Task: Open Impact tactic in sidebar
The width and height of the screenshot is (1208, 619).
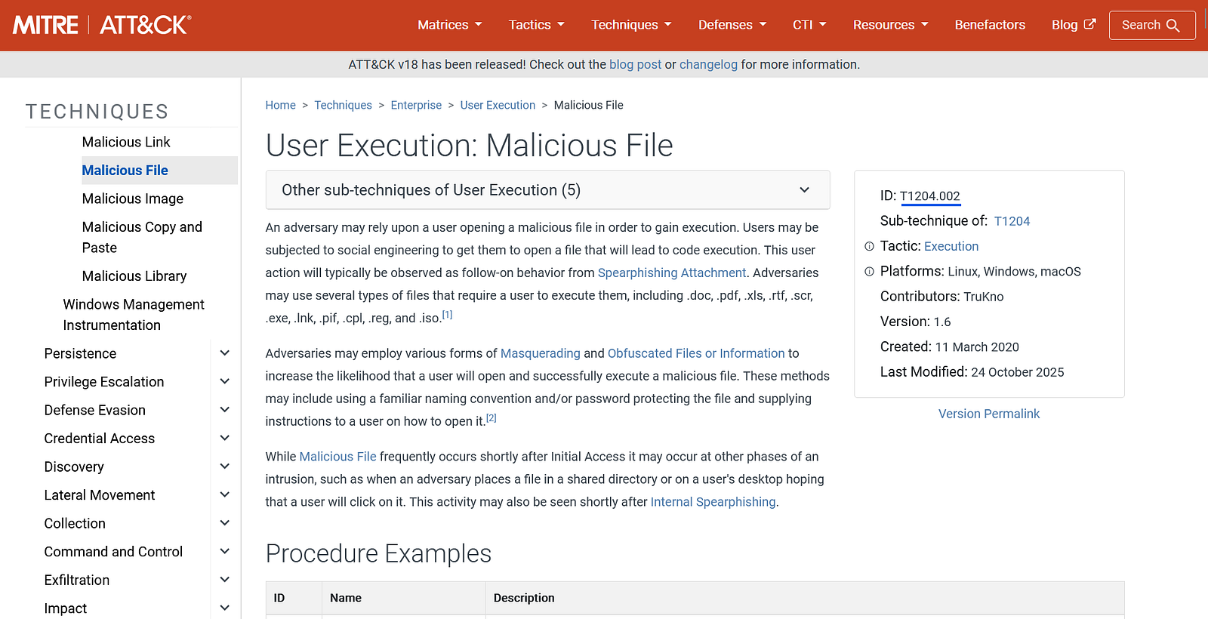Action: click(66, 608)
